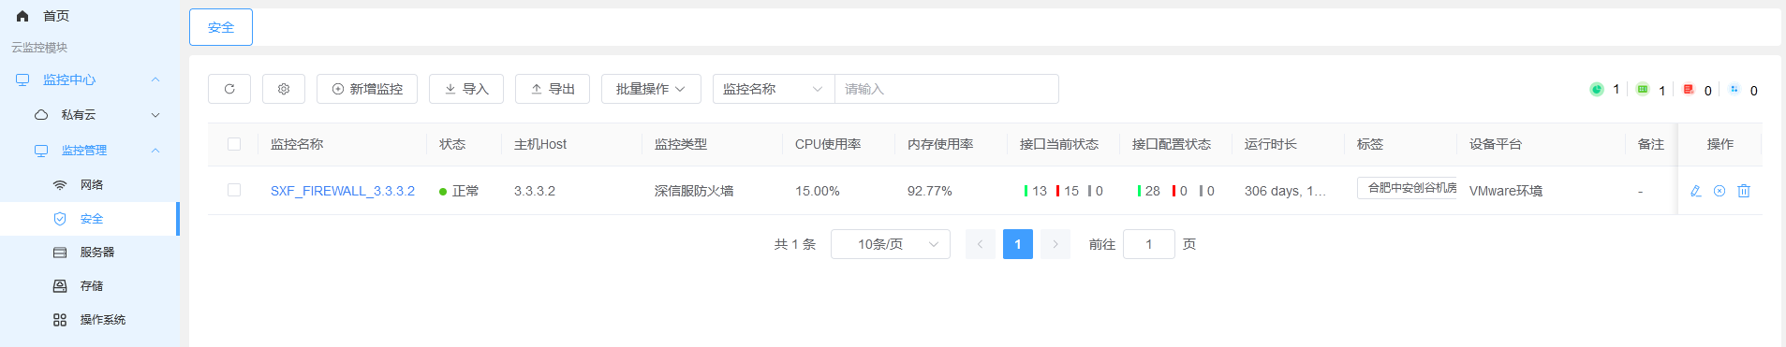The width and height of the screenshot is (1786, 347).
Task: Click edit icon for SXF_FIREWALL_3.3.3.2 row
Action: (x=1695, y=191)
